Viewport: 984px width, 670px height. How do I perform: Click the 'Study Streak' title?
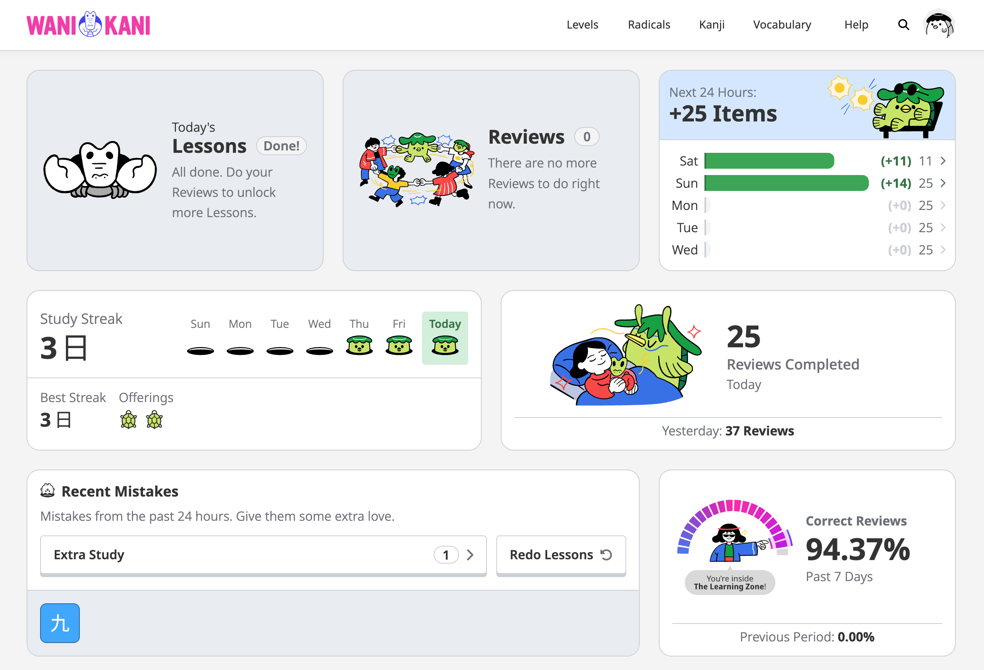tap(81, 319)
